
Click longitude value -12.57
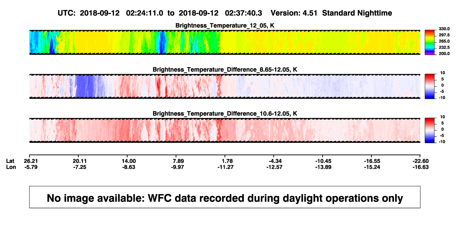coord(274,167)
